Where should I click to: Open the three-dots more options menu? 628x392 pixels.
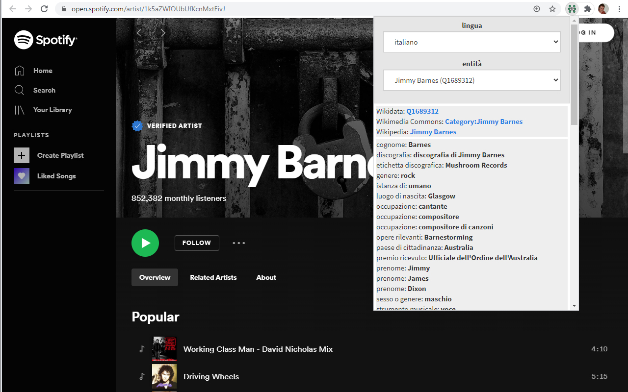pos(238,243)
